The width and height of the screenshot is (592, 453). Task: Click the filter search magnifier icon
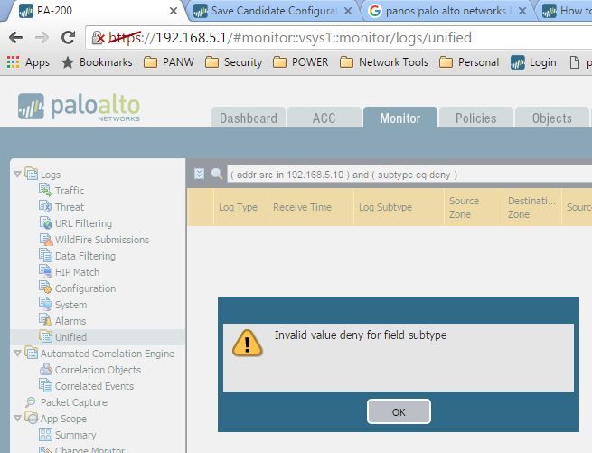tap(217, 174)
